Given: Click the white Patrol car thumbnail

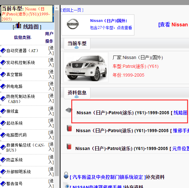Looking at the screenshot, I should pos(86,67).
